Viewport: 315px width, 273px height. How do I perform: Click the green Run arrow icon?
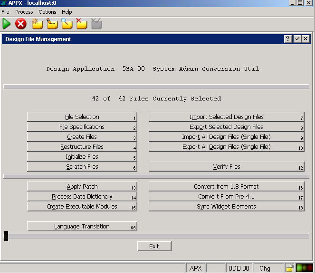(7, 24)
